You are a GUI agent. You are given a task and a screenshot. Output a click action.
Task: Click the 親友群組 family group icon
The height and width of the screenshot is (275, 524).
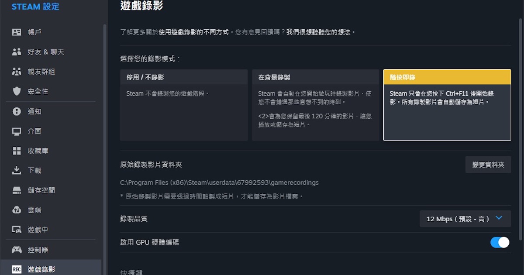pos(17,72)
